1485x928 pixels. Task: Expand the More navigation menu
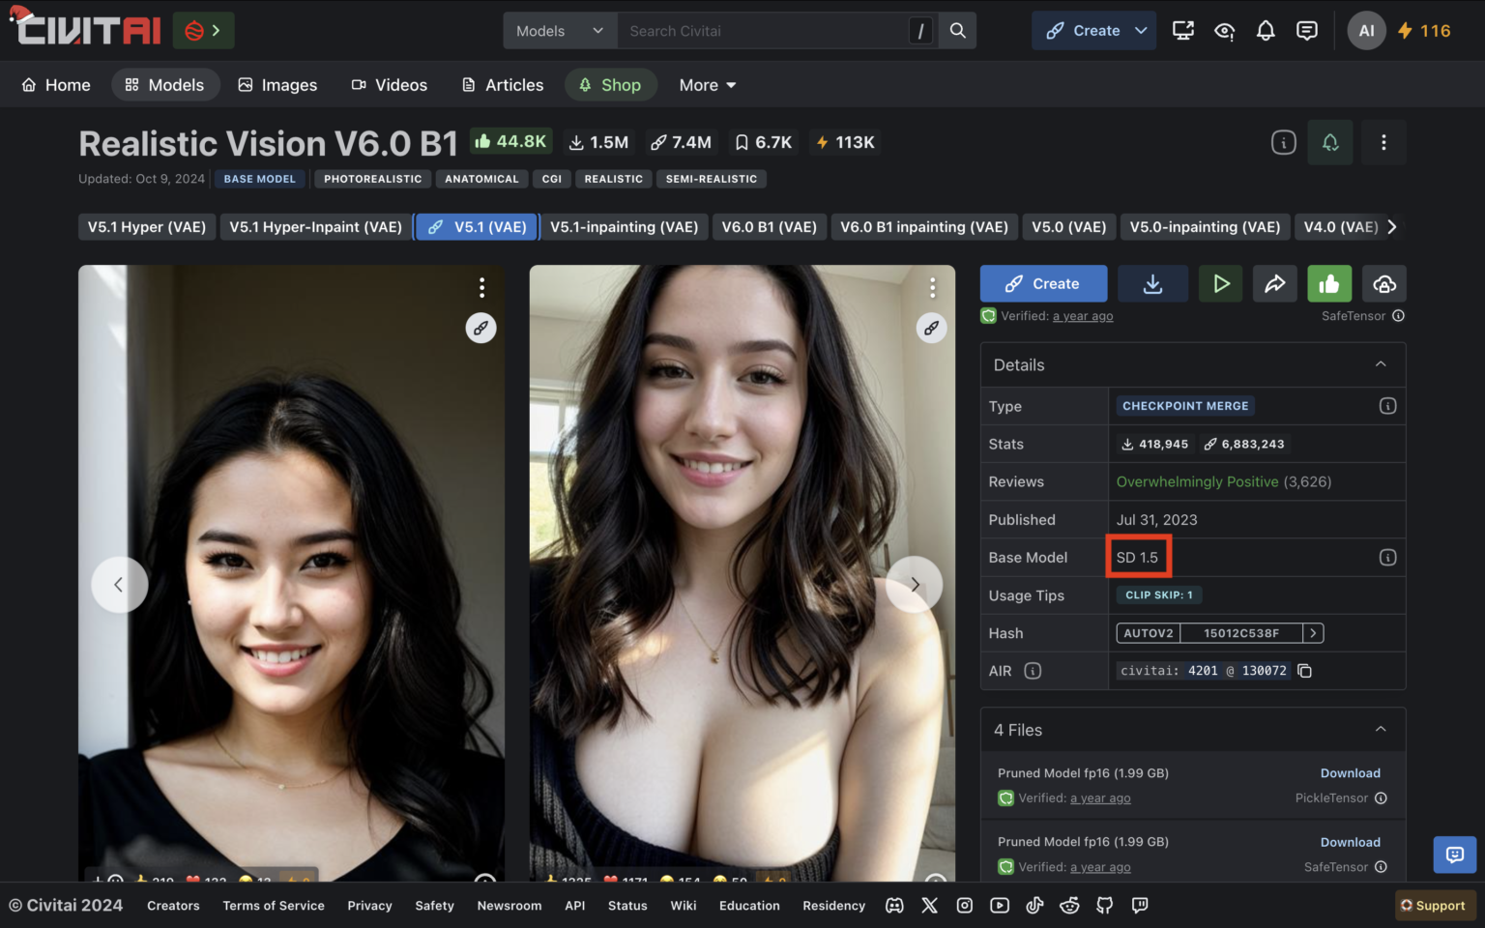tap(708, 85)
